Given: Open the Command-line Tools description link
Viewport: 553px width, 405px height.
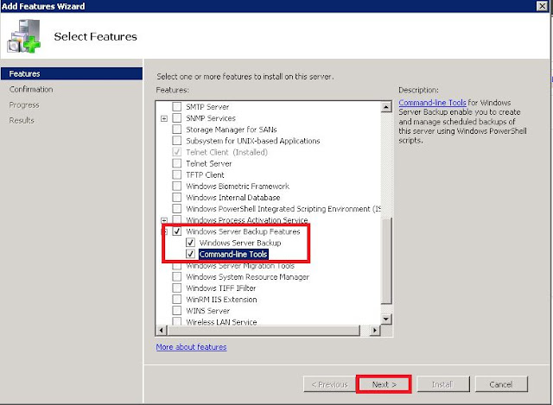Looking at the screenshot, I should tap(432, 103).
